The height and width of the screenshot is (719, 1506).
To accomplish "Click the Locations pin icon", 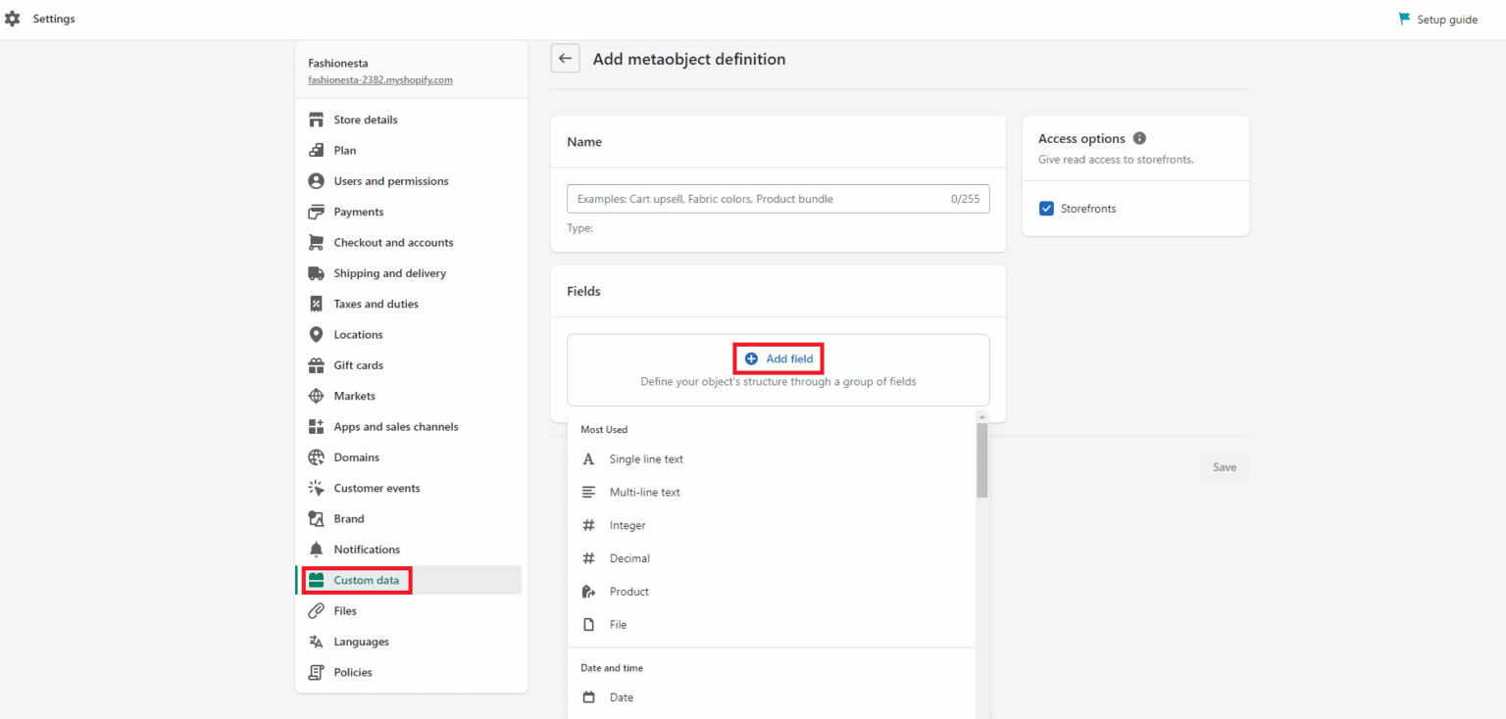I will tap(316, 334).
